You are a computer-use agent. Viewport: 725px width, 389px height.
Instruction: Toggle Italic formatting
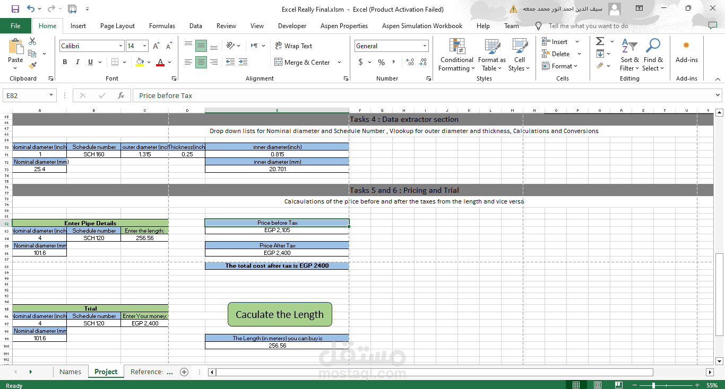77,62
